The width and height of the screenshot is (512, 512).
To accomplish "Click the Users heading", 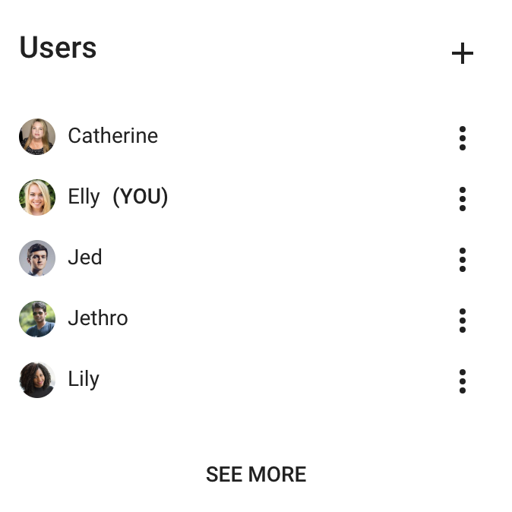I will point(58,48).
